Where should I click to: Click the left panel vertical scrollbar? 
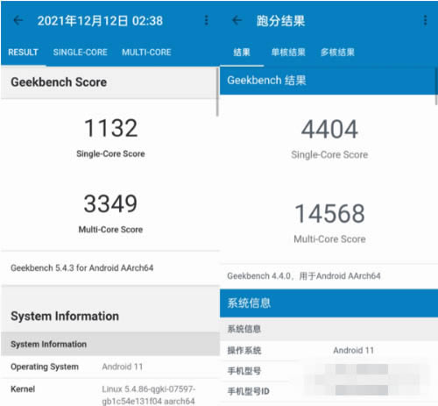click(x=217, y=92)
